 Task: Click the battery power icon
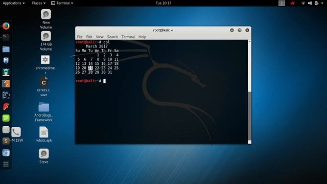(316, 3)
